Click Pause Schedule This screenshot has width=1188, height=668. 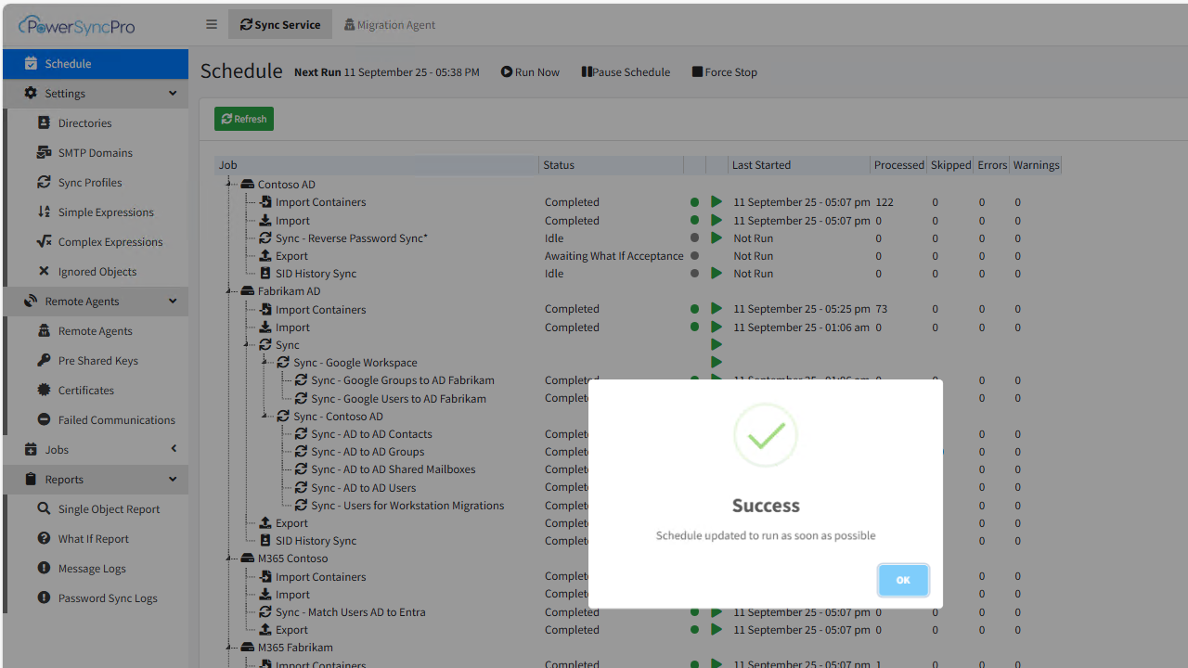[626, 72]
